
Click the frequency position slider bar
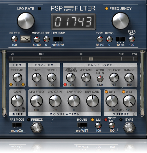pyautogui.click(x=73, y=59)
